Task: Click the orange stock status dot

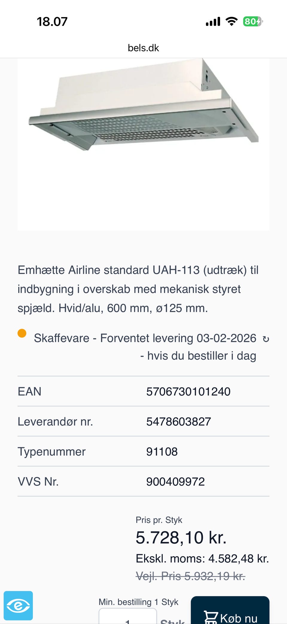Action: point(22,333)
